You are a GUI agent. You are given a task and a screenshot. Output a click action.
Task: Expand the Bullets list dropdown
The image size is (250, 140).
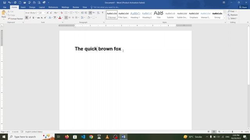coord(69,13)
